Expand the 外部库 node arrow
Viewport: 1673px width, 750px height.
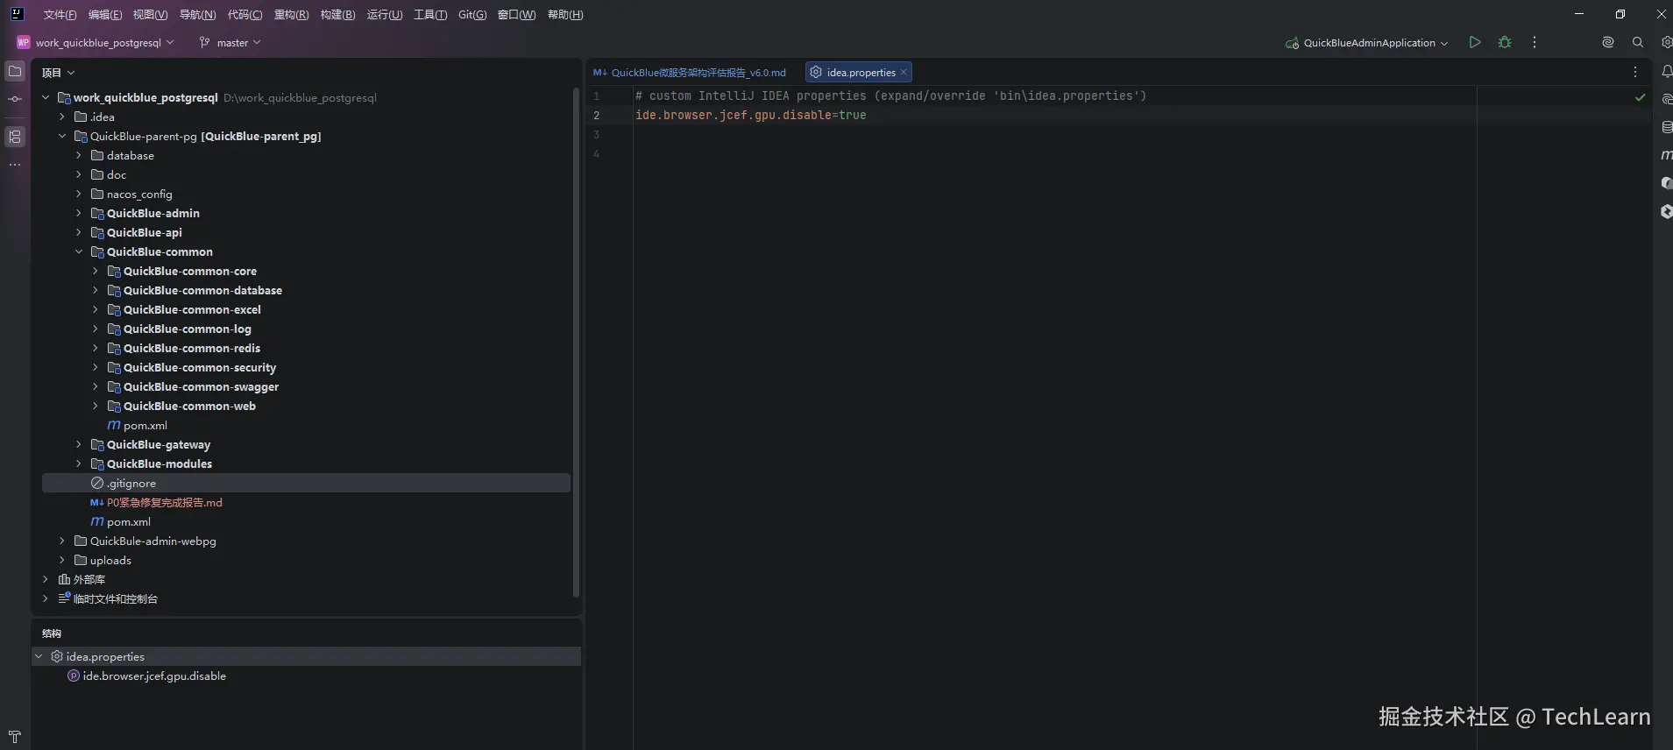[46, 579]
